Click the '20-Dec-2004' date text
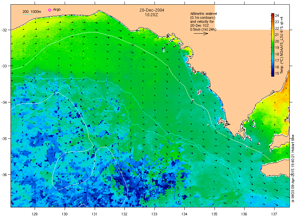297x218 pixels. [152, 10]
